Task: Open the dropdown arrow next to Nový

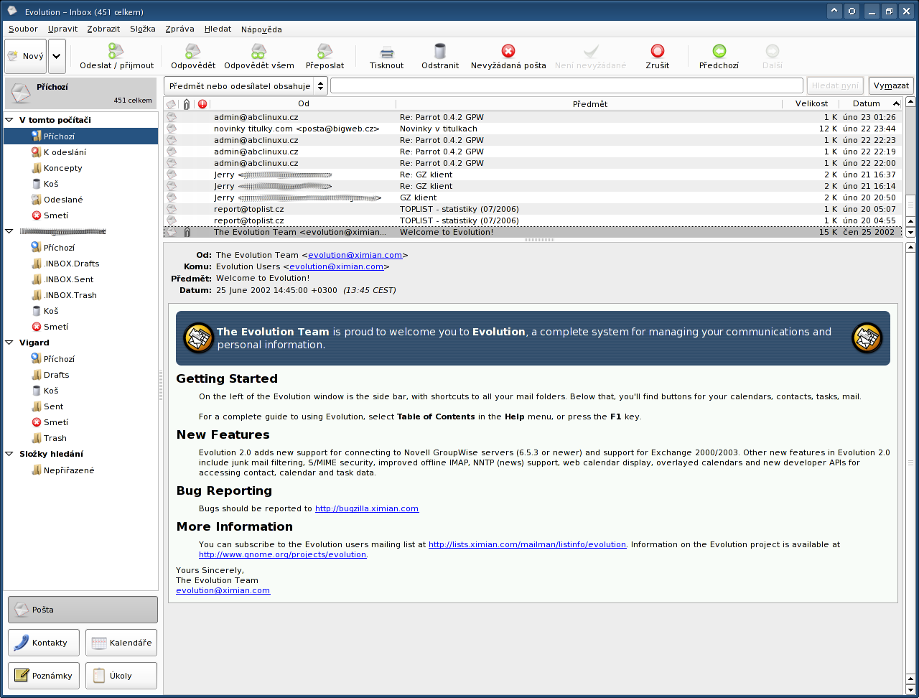Action: click(x=57, y=57)
